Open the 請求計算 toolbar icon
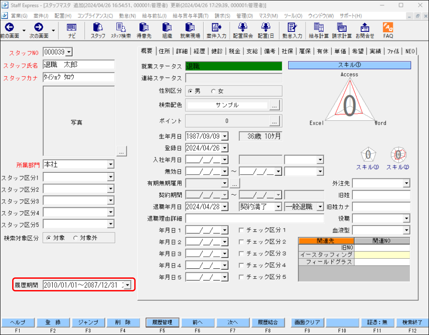The width and height of the screenshot is (429, 335). (342, 27)
